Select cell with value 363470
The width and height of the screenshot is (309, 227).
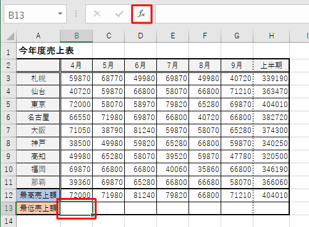(271, 92)
